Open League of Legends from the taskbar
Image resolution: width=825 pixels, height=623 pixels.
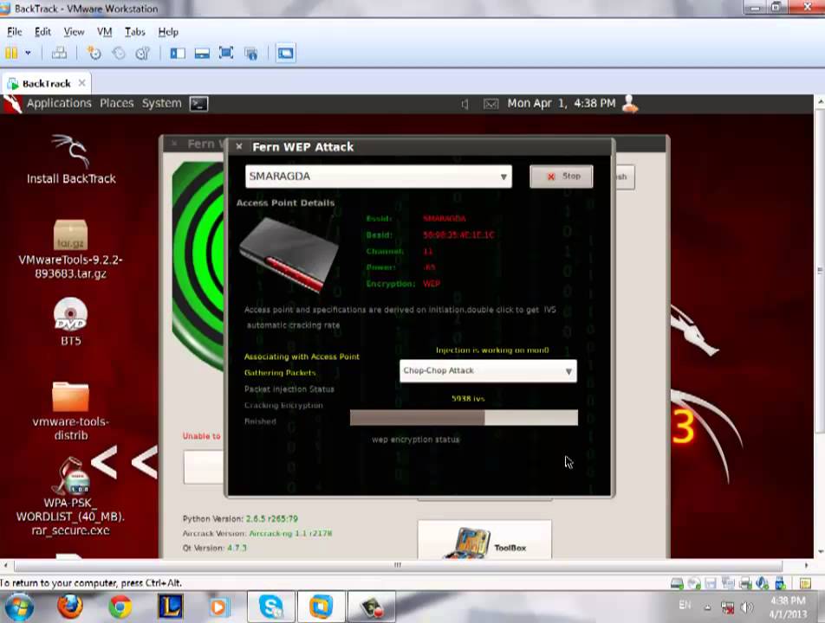tap(171, 607)
